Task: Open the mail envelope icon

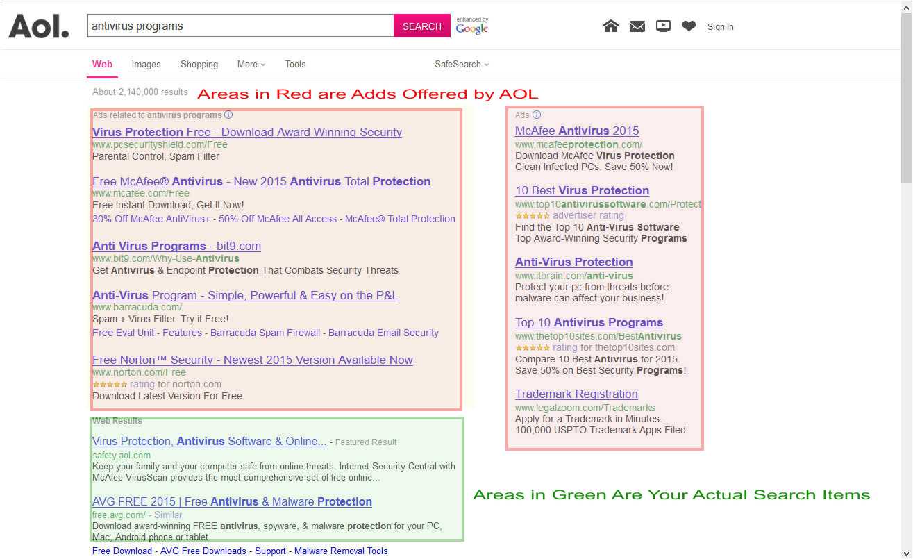Action: pos(637,26)
